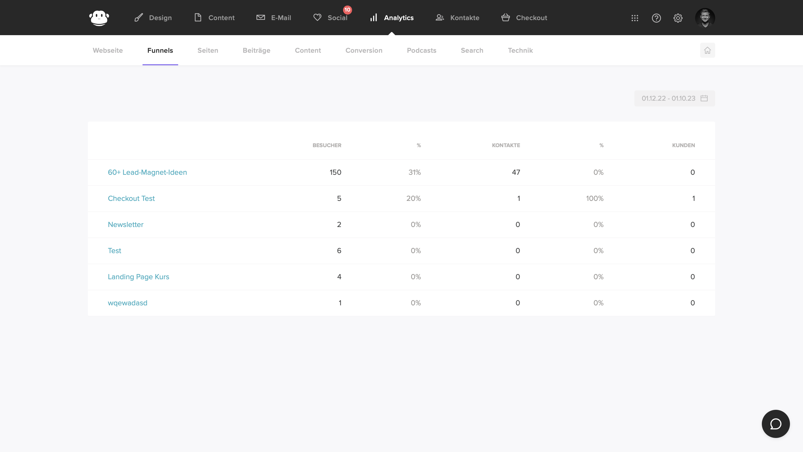The width and height of the screenshot is (803, 452).
Task: Switch to the Conversion tab
Action: [364, 50]
